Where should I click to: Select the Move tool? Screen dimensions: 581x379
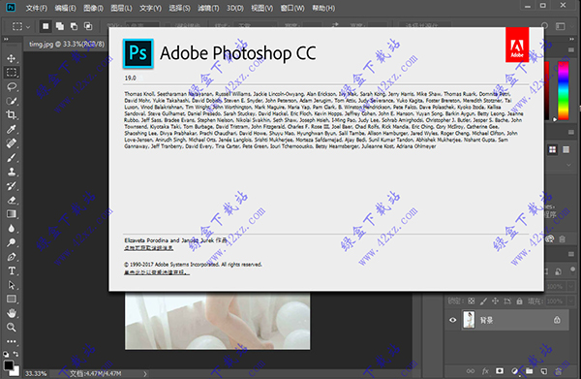[12, 58]
